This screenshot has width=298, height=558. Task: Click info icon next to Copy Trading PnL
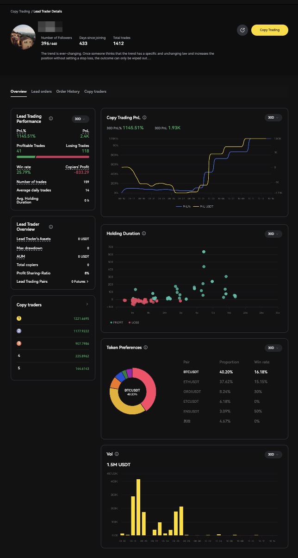pos(145,118)
